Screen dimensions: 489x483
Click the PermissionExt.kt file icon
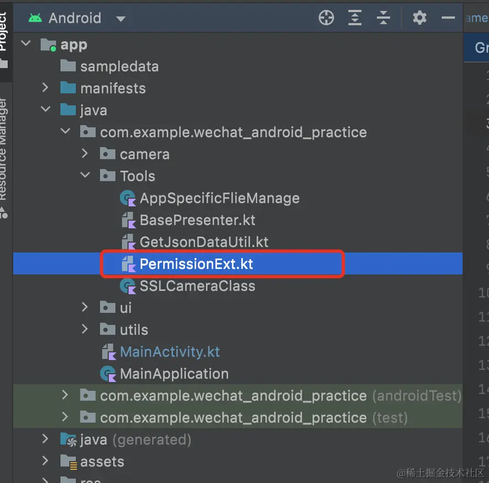(129, 264)
